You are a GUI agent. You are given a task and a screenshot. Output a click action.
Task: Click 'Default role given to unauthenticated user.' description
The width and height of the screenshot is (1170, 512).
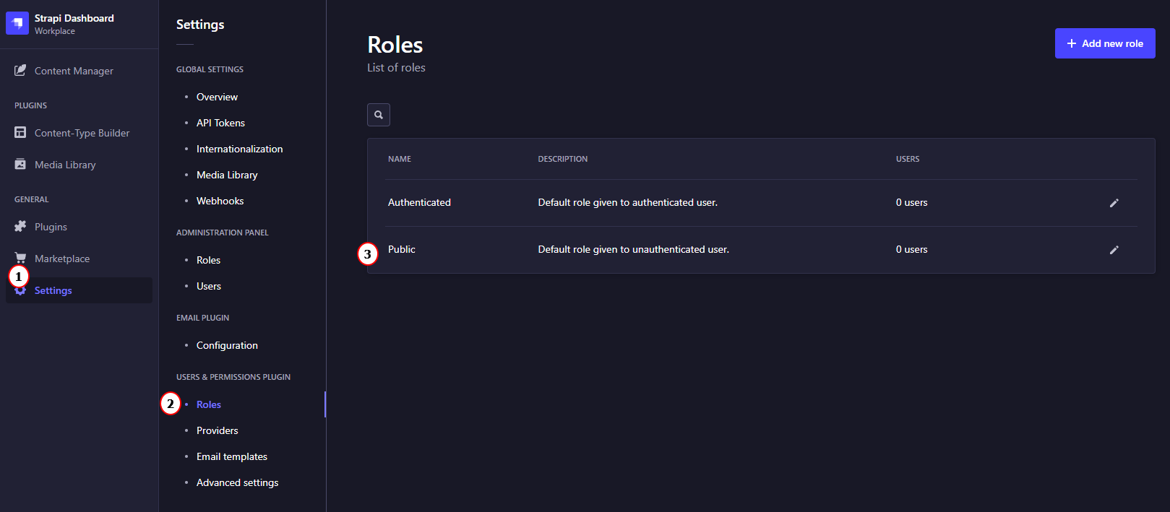coord(633,249)
